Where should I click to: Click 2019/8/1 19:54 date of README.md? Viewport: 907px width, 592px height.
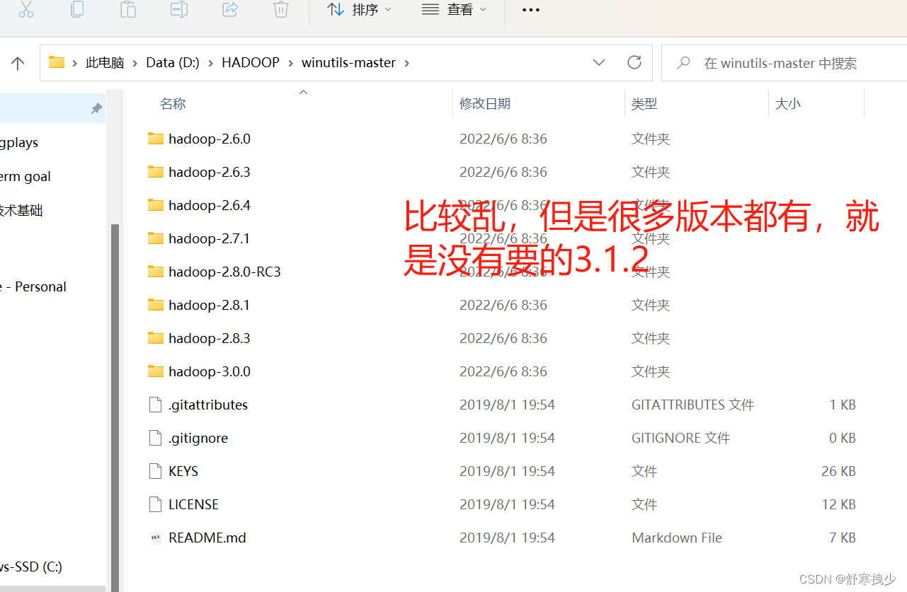pos(507,538)
